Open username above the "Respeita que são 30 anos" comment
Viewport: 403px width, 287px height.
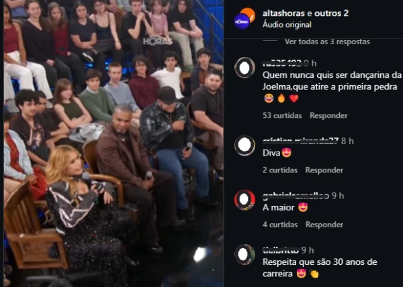click(281, 250)
